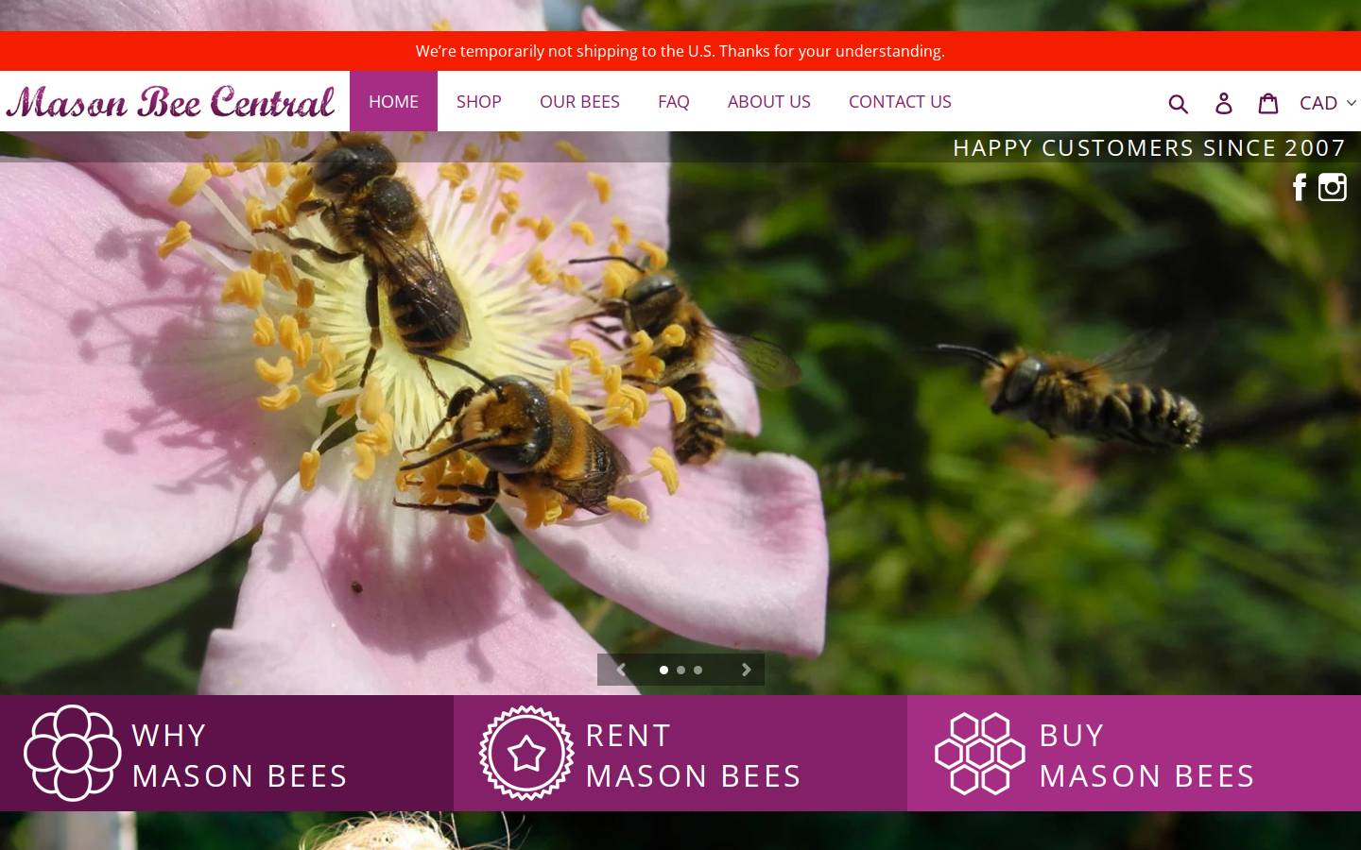Advance to next slide arrow
Screen dimensions: 1361x850
point(747,670)
